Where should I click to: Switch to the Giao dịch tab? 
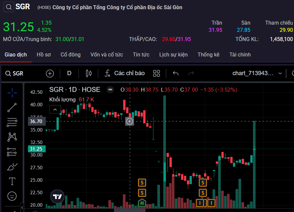(16, 55)
